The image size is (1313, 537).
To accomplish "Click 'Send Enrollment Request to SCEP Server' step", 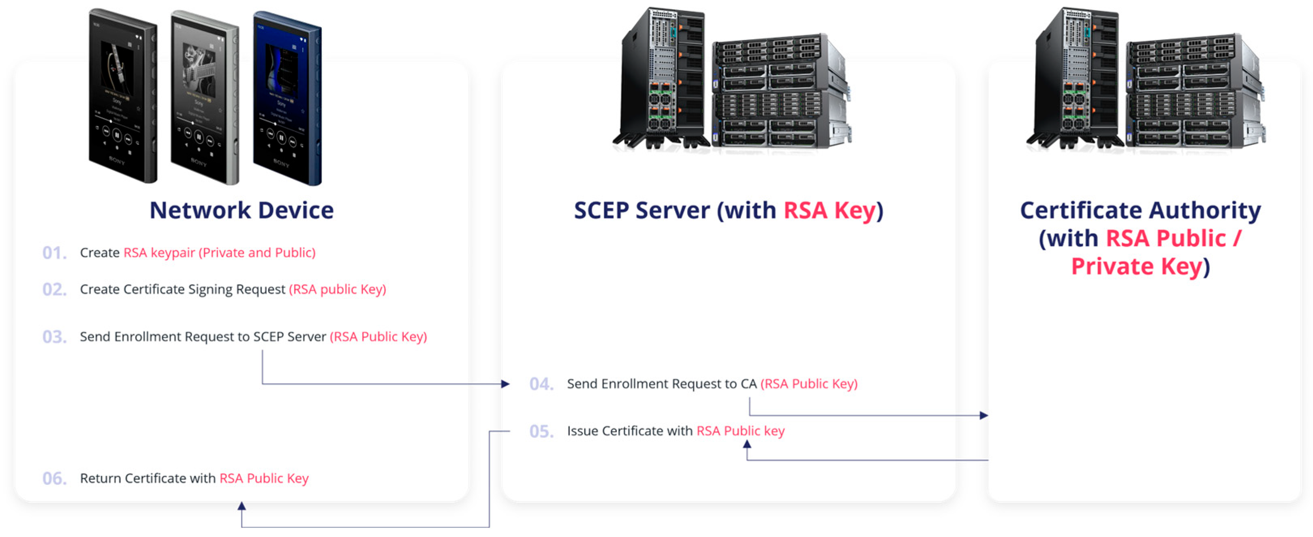I will 203,337.
